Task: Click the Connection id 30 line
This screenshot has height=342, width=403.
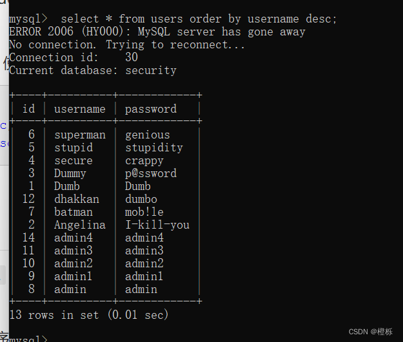Action: point(74,57)
